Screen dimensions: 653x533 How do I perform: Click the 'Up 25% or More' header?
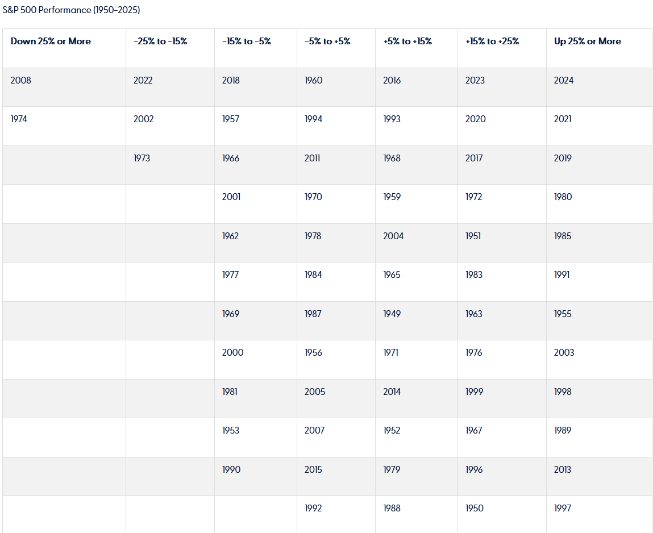point(588,41)
